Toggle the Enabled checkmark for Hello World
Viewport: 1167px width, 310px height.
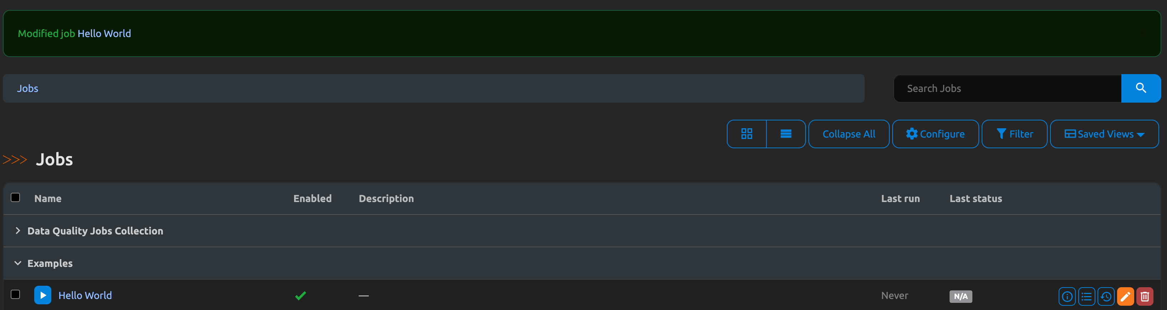click(300, 295)
